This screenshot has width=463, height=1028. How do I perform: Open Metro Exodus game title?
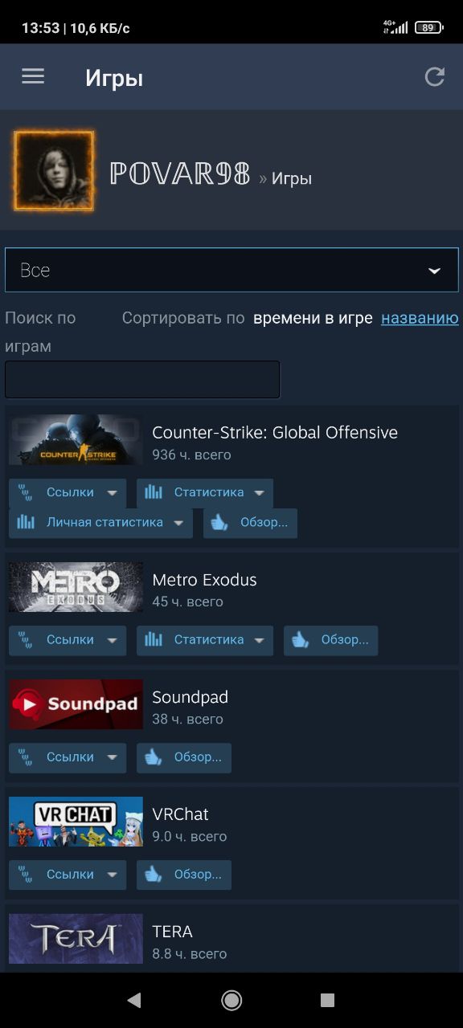pyautogui.click(x=204, y=580)
